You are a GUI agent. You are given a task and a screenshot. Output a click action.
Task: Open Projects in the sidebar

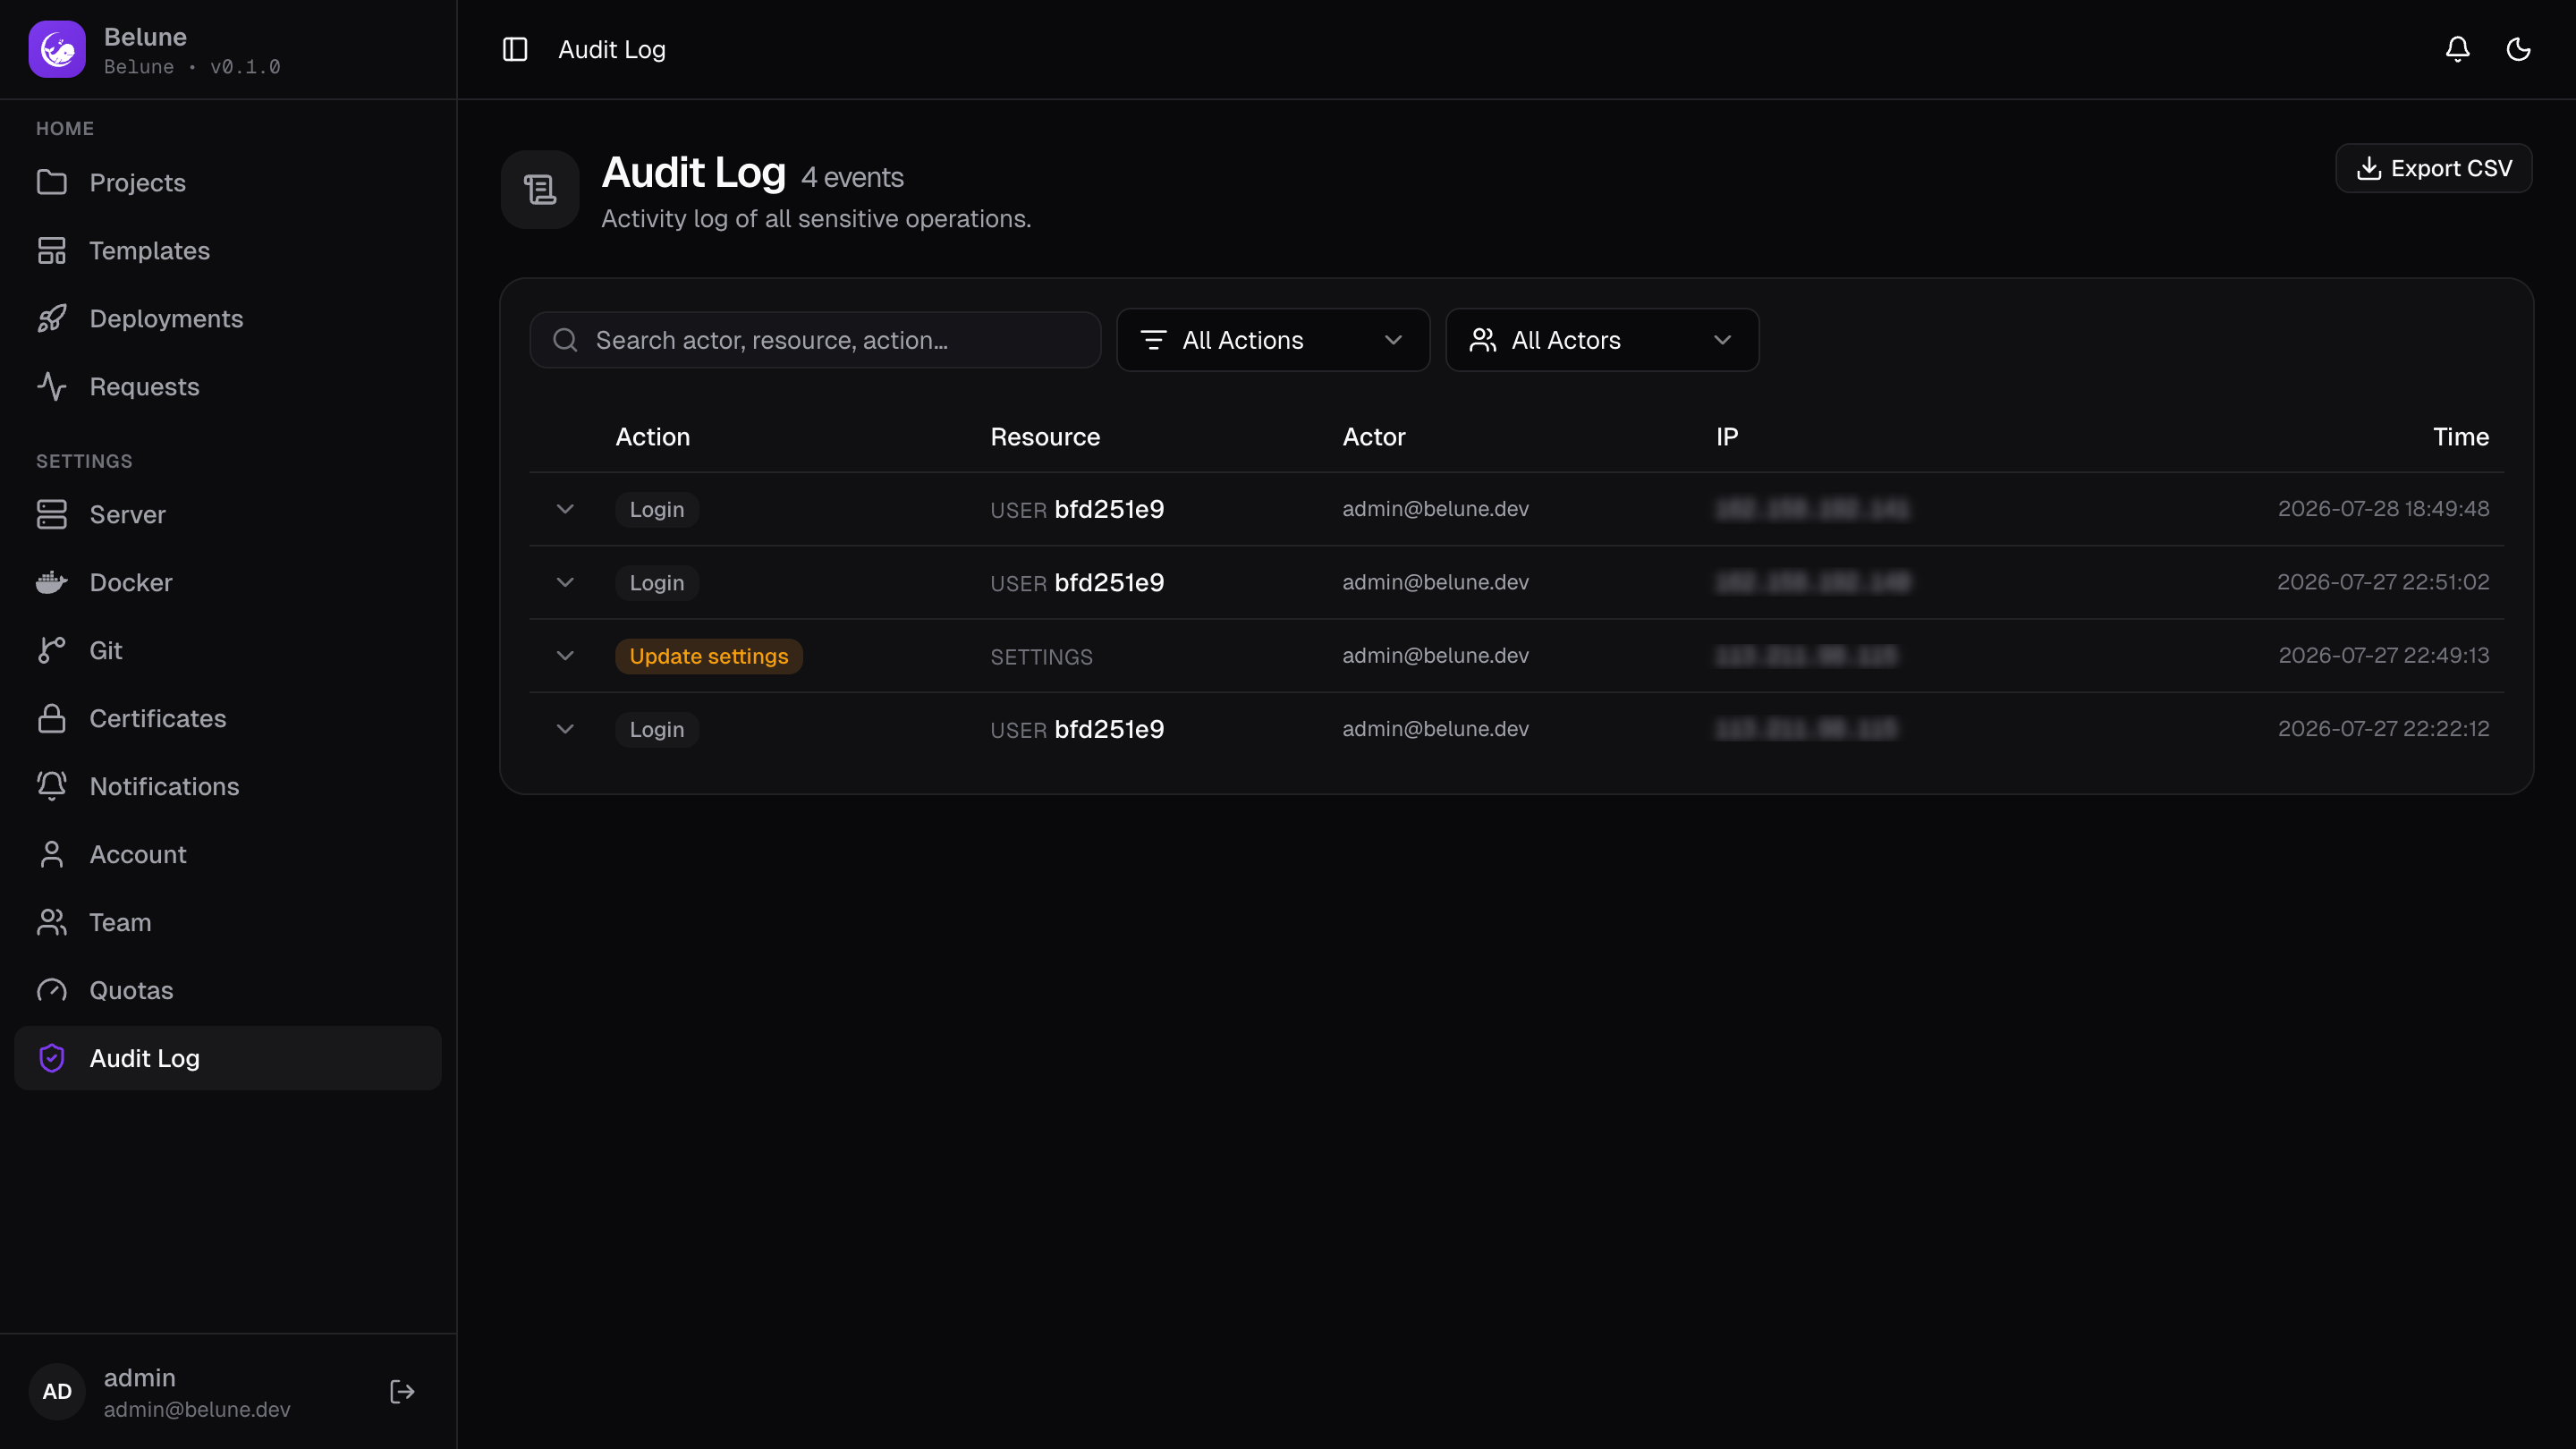(x=228, y=182)
